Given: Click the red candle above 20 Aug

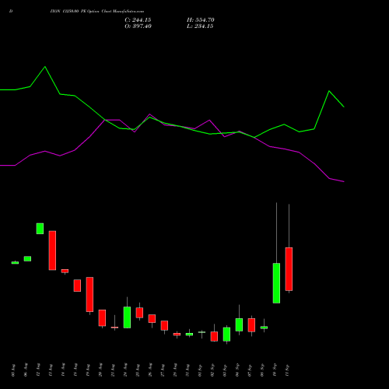Looking at the screenshot, I should pyautogui.click(x=102, y=317).
